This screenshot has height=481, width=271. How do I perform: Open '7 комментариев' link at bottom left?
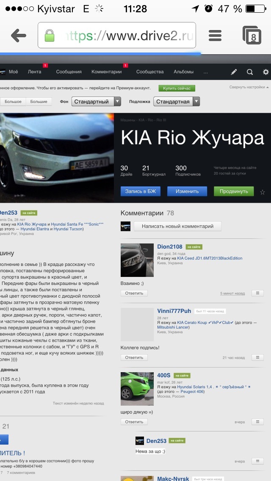tap(21, 473)
